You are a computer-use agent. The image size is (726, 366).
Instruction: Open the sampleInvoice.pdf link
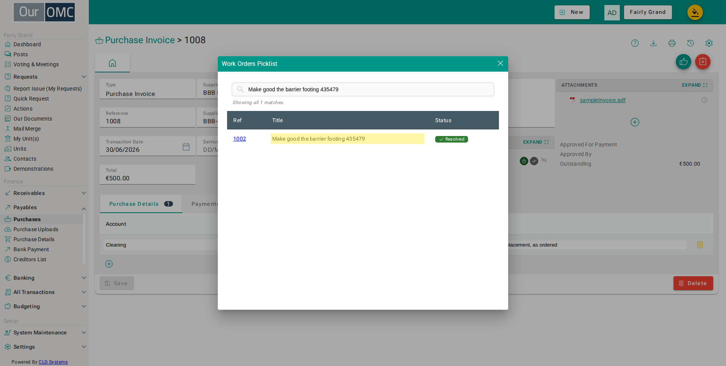point(602,100)
